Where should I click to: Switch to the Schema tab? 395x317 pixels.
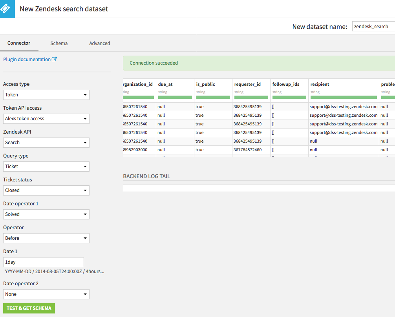click(59, 43)
